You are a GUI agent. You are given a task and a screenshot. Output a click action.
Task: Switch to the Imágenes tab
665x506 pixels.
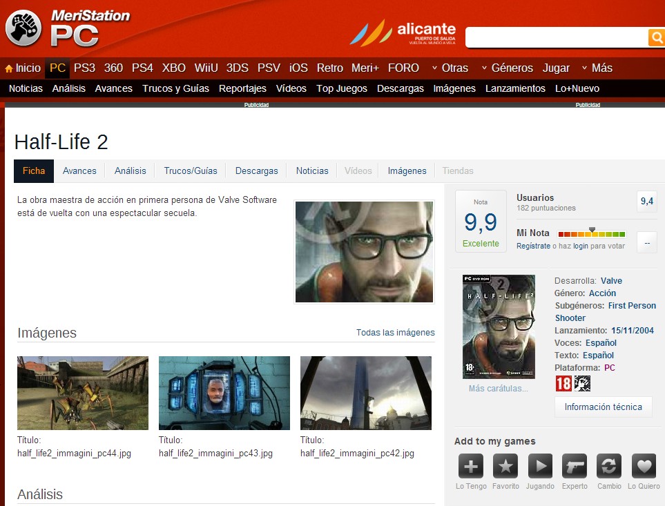coord(407,171)
